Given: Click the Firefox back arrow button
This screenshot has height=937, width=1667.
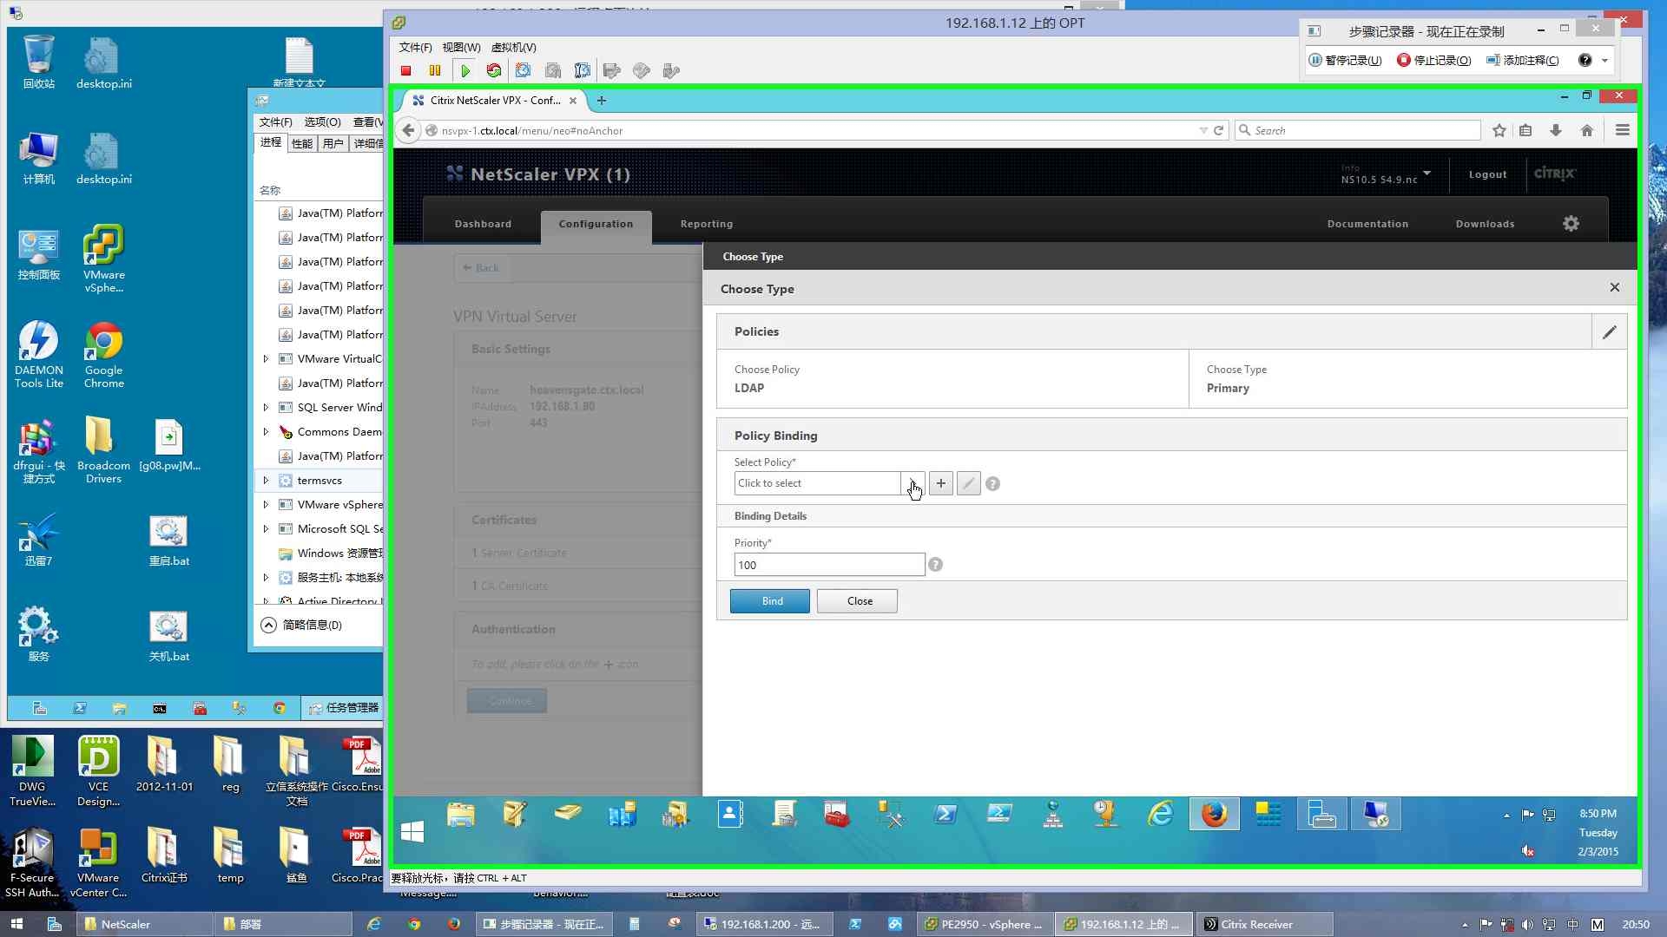Looking at the screenshot, I should pyautogui.click(x=408, y=130).
